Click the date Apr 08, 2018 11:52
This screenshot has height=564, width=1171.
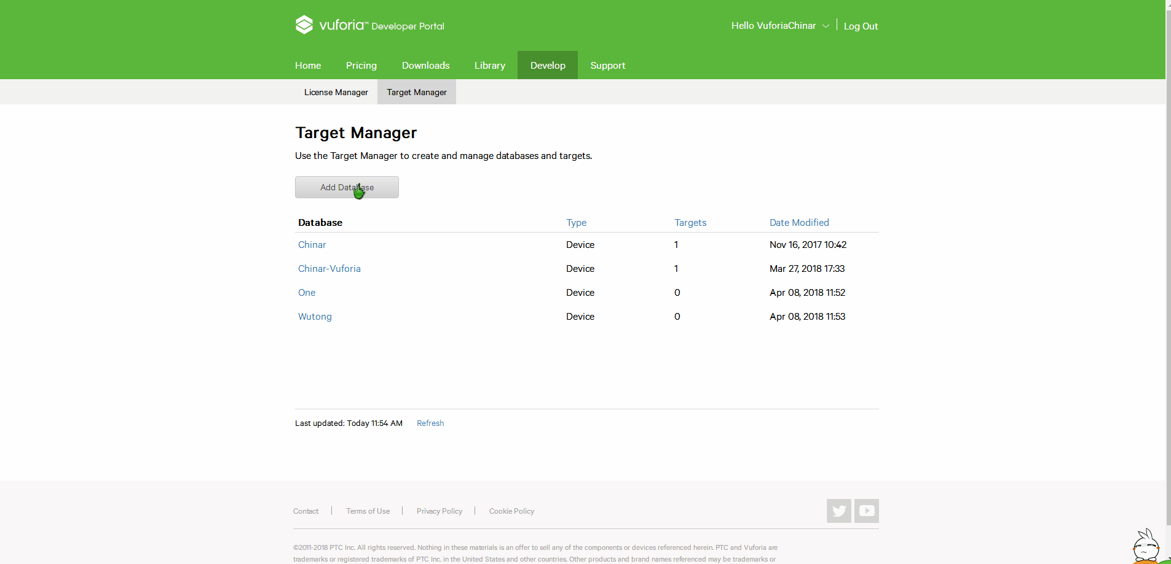807,292
